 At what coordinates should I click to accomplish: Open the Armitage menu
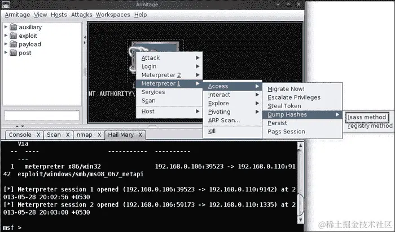coord(17,15)
